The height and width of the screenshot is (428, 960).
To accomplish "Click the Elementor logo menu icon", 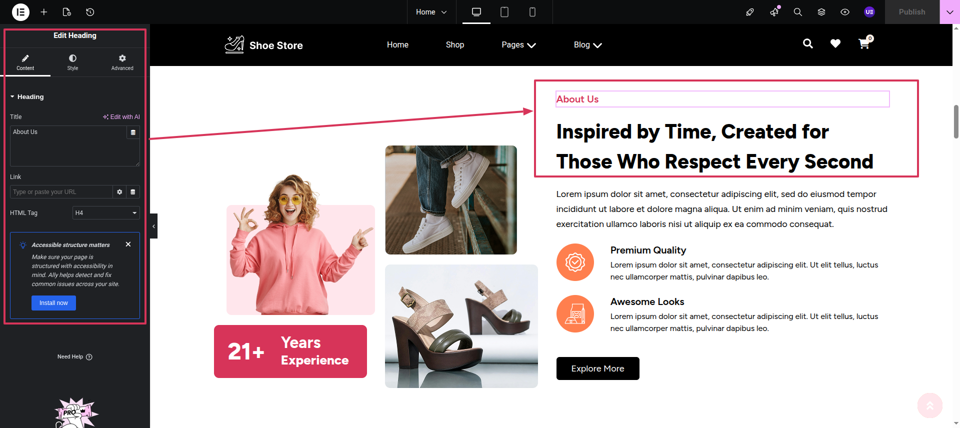I will point(20,12).
